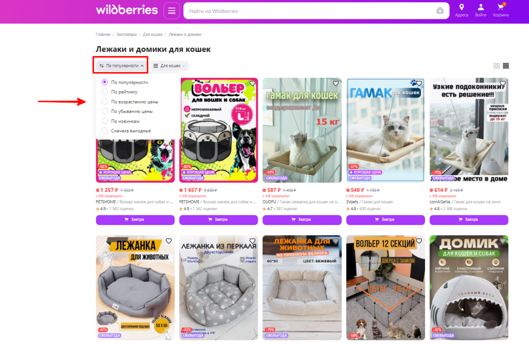529x344 pixels.
Task: Open the Главная breadcrumb link
Action: click(103, 35)
